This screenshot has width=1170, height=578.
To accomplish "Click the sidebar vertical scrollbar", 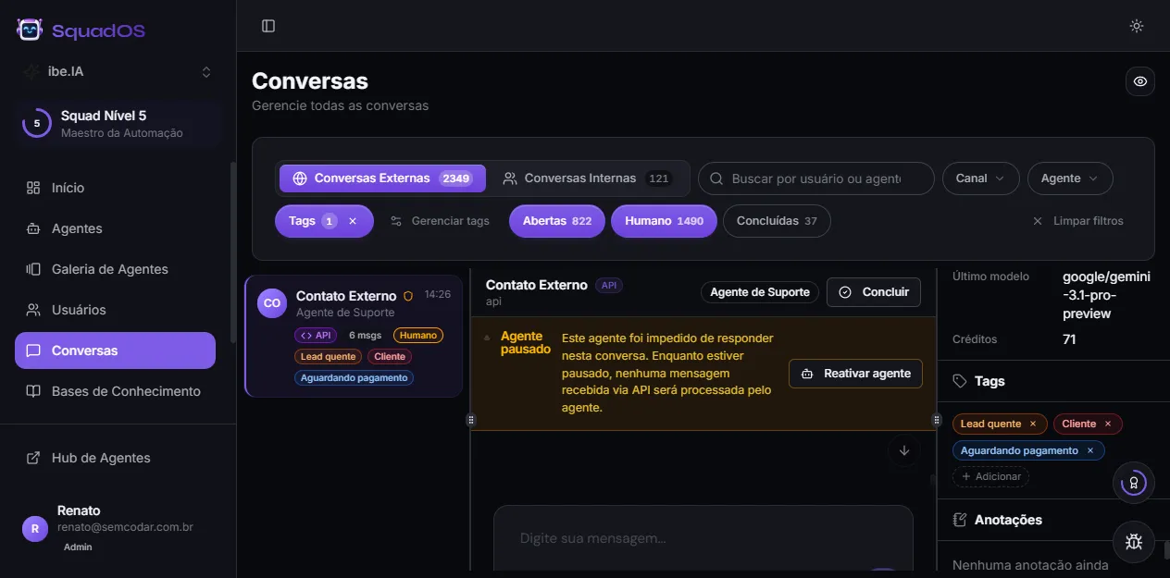I will pos(232,252).
